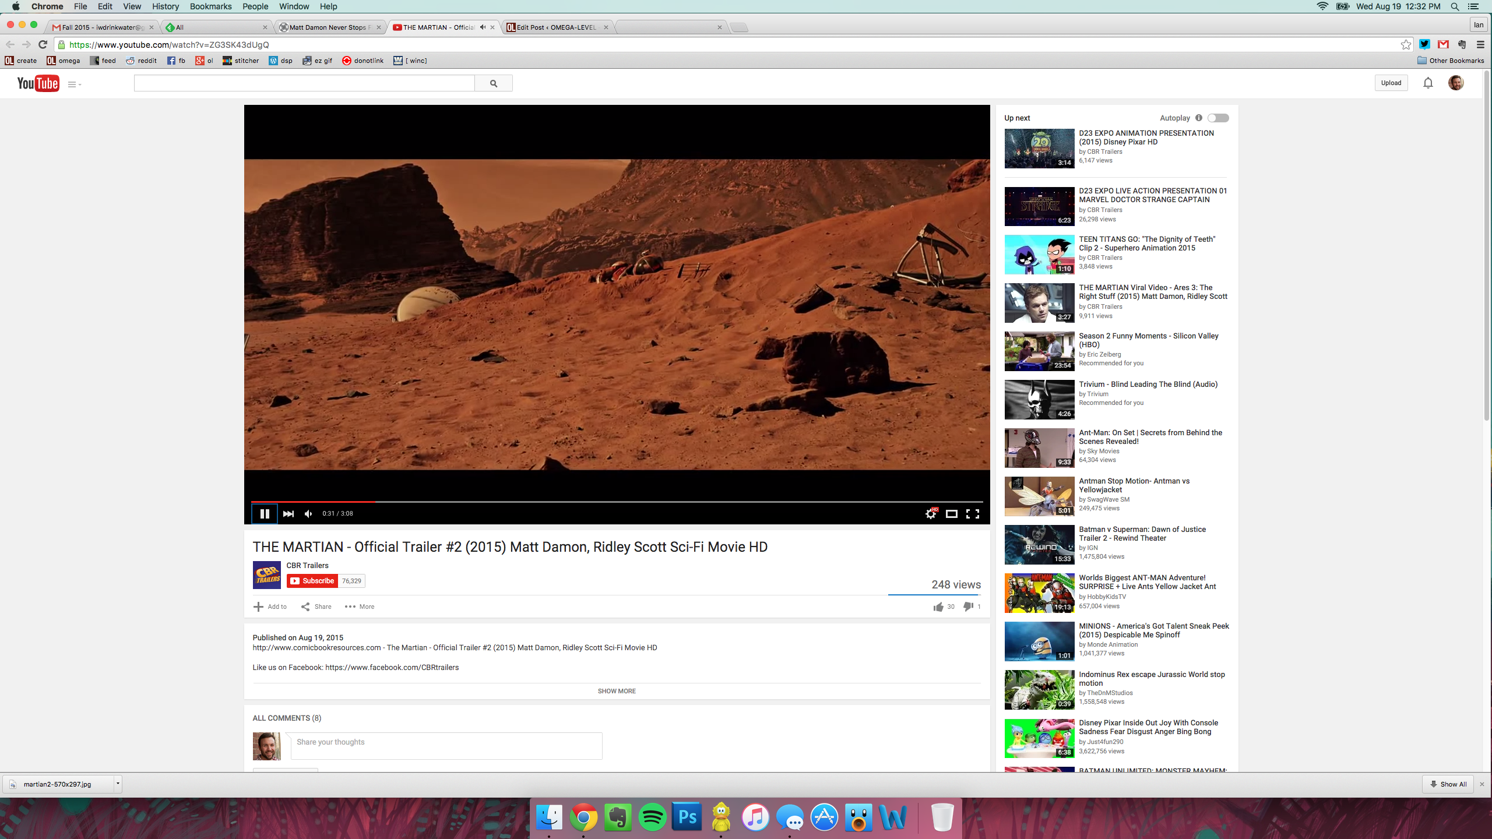Open Evernote from the Dock

(x=618, y=817)
